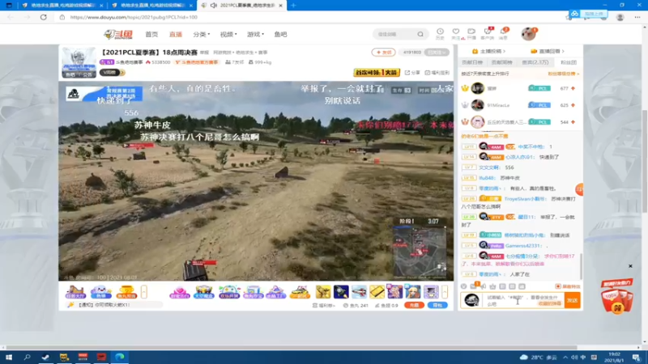The width and height of the screenshot is (648, 364).
Task: Go to the 直播 live tab
Action: coord(176,34)
